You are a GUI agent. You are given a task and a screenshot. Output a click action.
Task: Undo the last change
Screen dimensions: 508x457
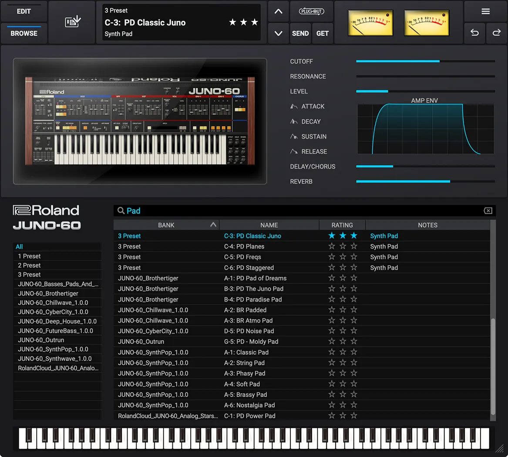pos(474,33)
